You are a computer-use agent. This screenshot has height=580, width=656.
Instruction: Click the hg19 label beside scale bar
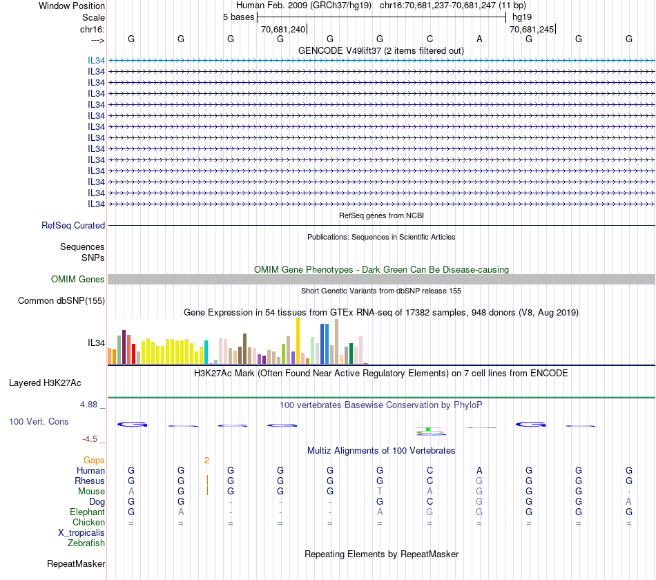click(x=522, y=17)
